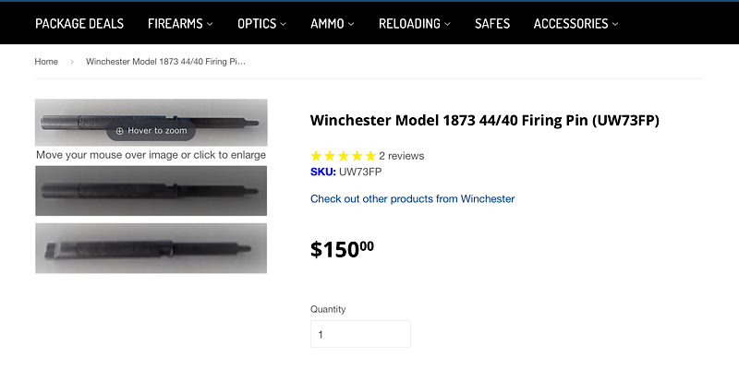
Task: Select the middle firing pin thumbnail
Action: (151, 191)
